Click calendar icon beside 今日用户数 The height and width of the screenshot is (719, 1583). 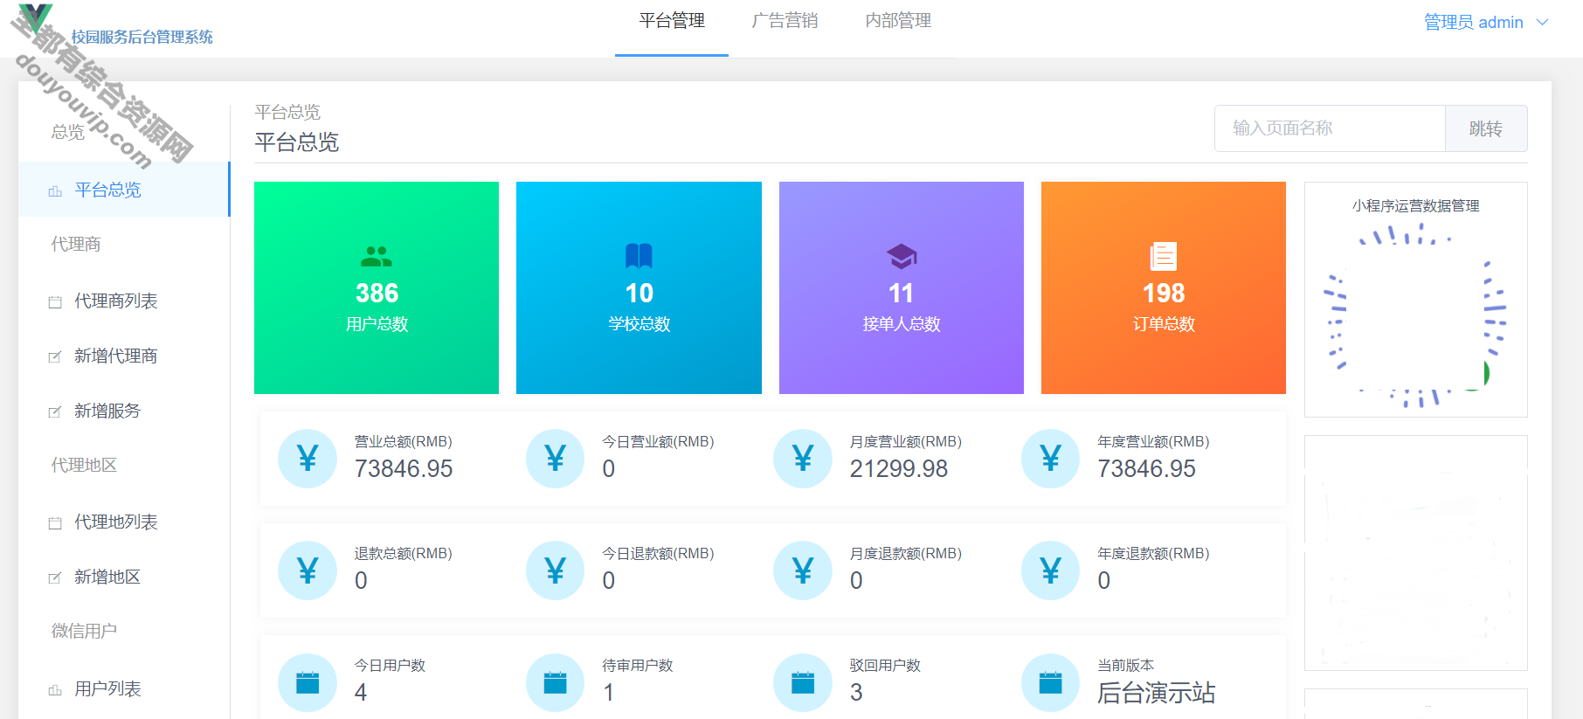tap(308, 682)
